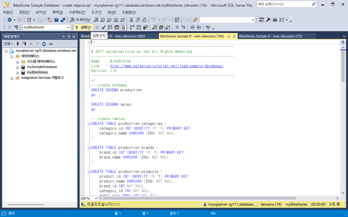Open the myBikeStores database dropdown
This screenshot has height=217, width=348.
tap(68, 27)
